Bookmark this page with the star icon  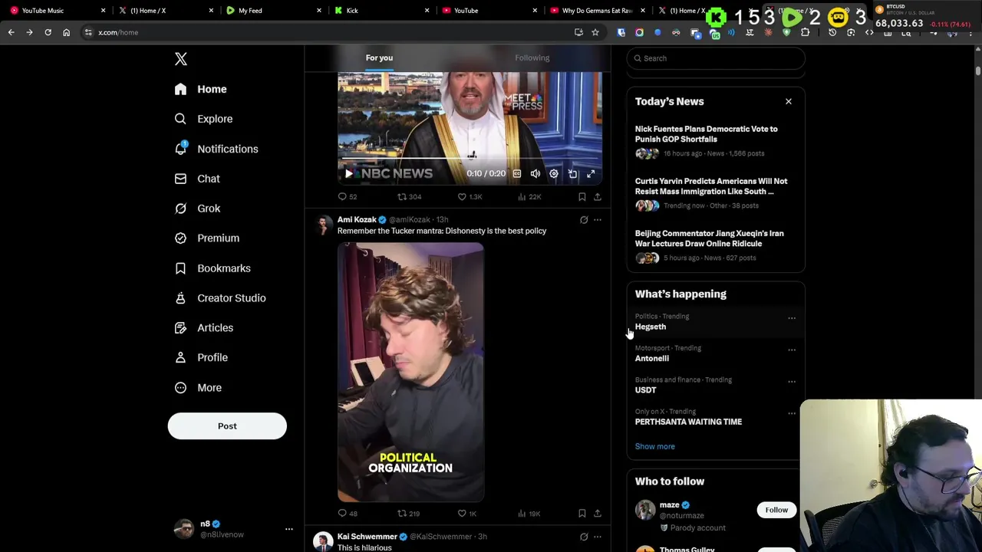click(595, 32)
